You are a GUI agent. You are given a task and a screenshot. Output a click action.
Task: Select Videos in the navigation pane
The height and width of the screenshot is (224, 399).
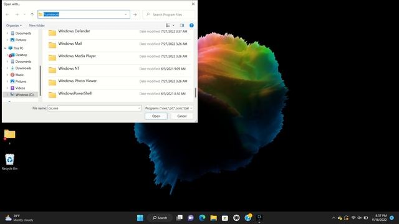pyautogui.click(x=20, y=88)
